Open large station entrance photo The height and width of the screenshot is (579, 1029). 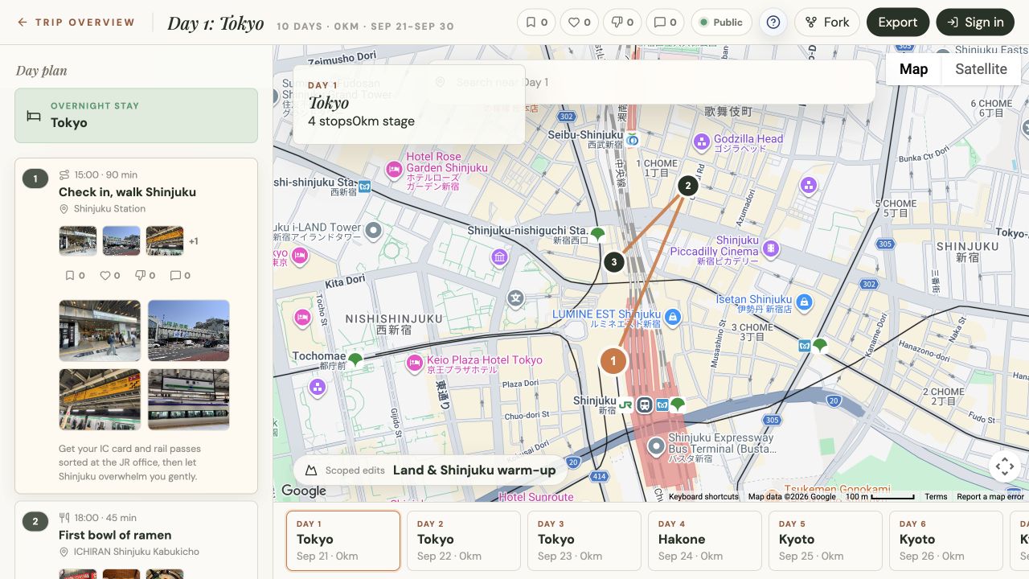100,331
